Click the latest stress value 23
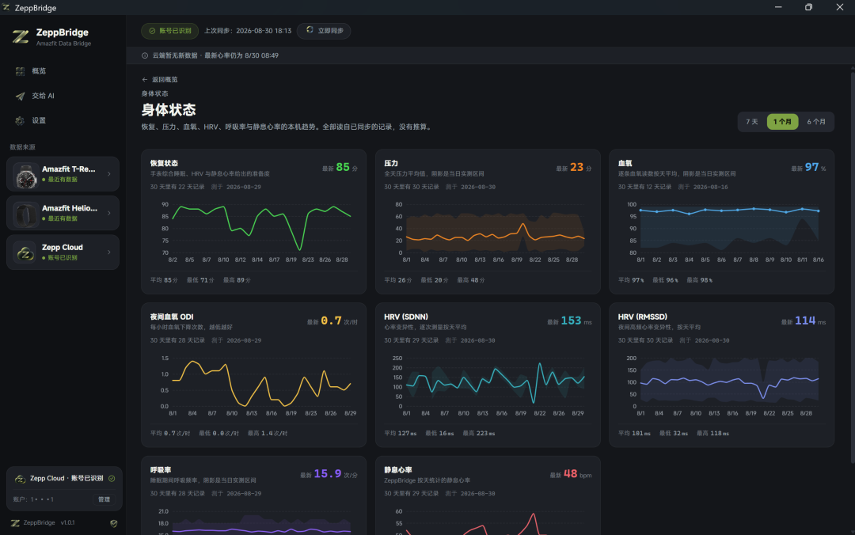This screenshot has height=535, width=855. 577,168
